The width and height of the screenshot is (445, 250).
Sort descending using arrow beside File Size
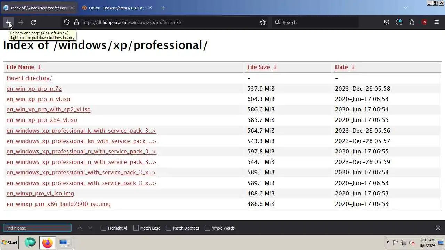tap(275, 67)
